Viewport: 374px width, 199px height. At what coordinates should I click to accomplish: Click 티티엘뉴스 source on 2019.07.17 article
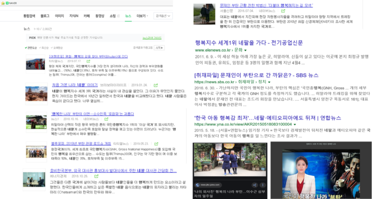tap(57, 61)
